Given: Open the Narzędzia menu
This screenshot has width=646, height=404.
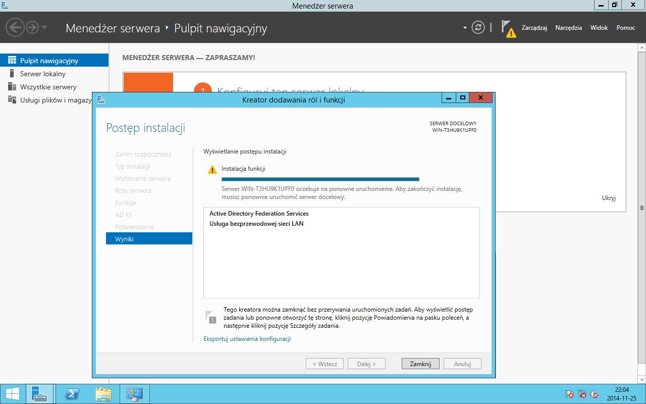Looking at the screenshot, I should [x=568, y=28].
